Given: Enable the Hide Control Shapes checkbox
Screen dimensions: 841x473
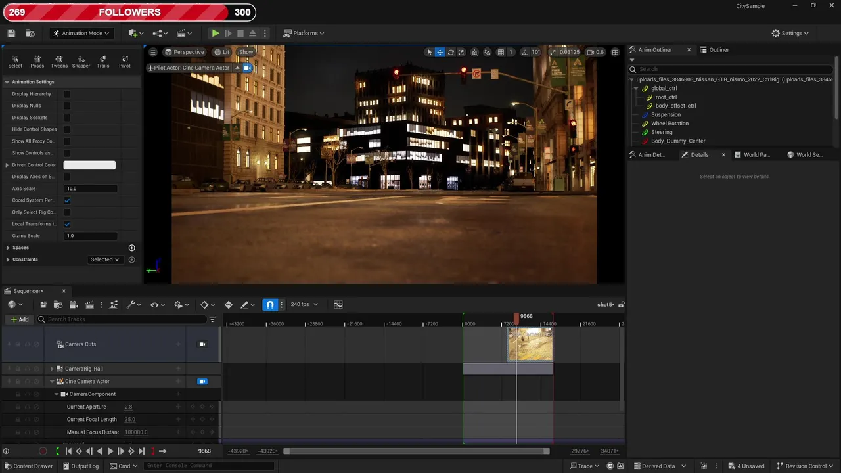Looking at the screenshot, I should [67, 129].
